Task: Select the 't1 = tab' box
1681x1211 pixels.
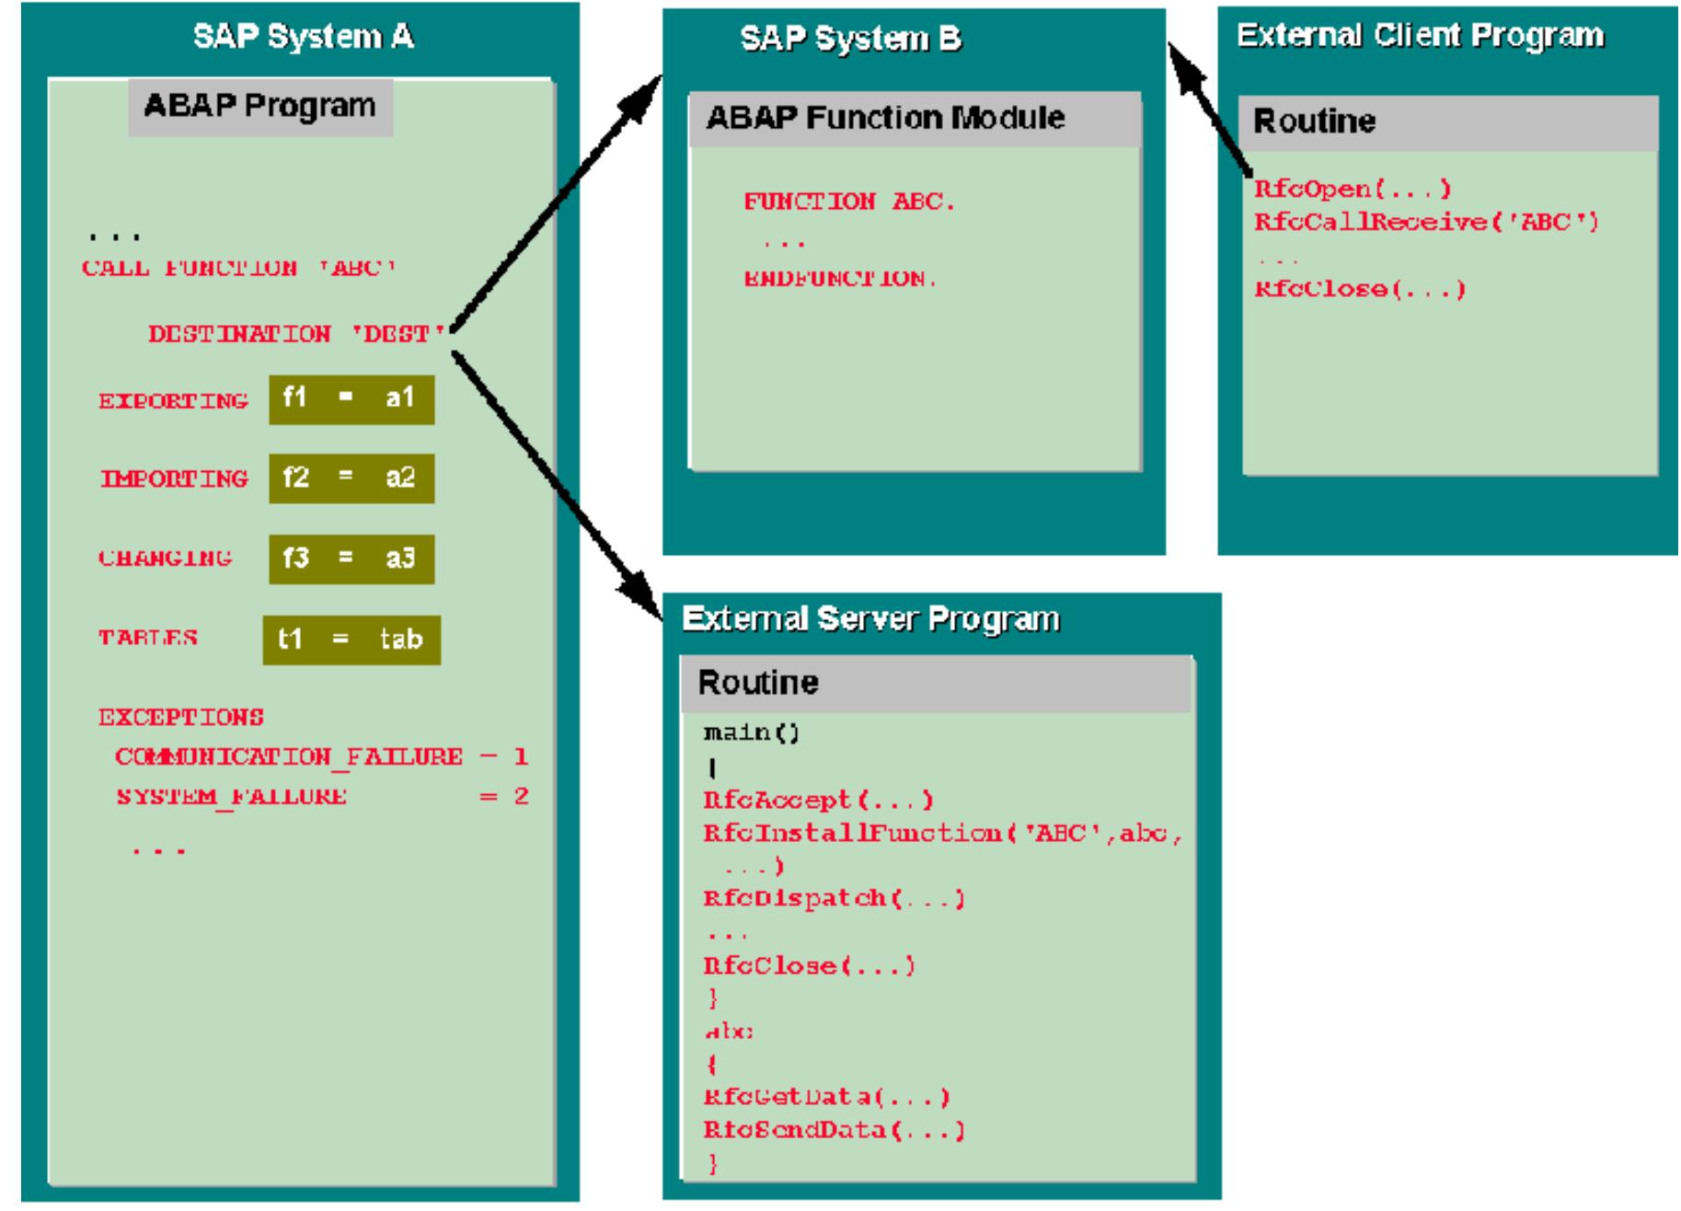Action: [x=351, y=640]
